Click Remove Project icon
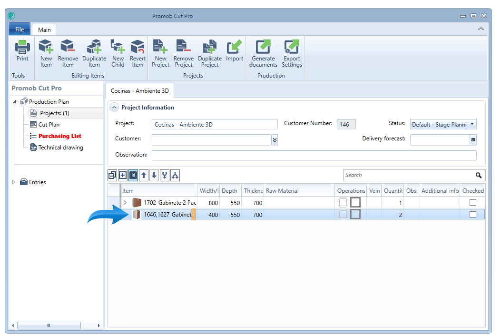Screen dimensions: 501x336 (x=184, y=46)
